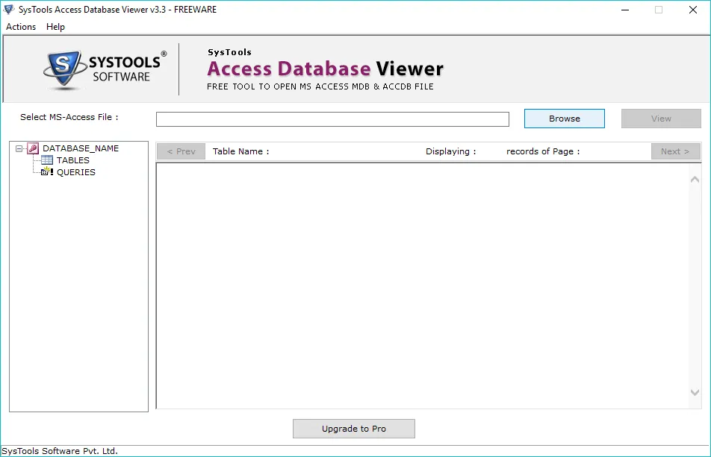The width and height of the screenshot is (711, 457).
Task: Go to previous page with Prev button
Action: [x=181, y=151]
